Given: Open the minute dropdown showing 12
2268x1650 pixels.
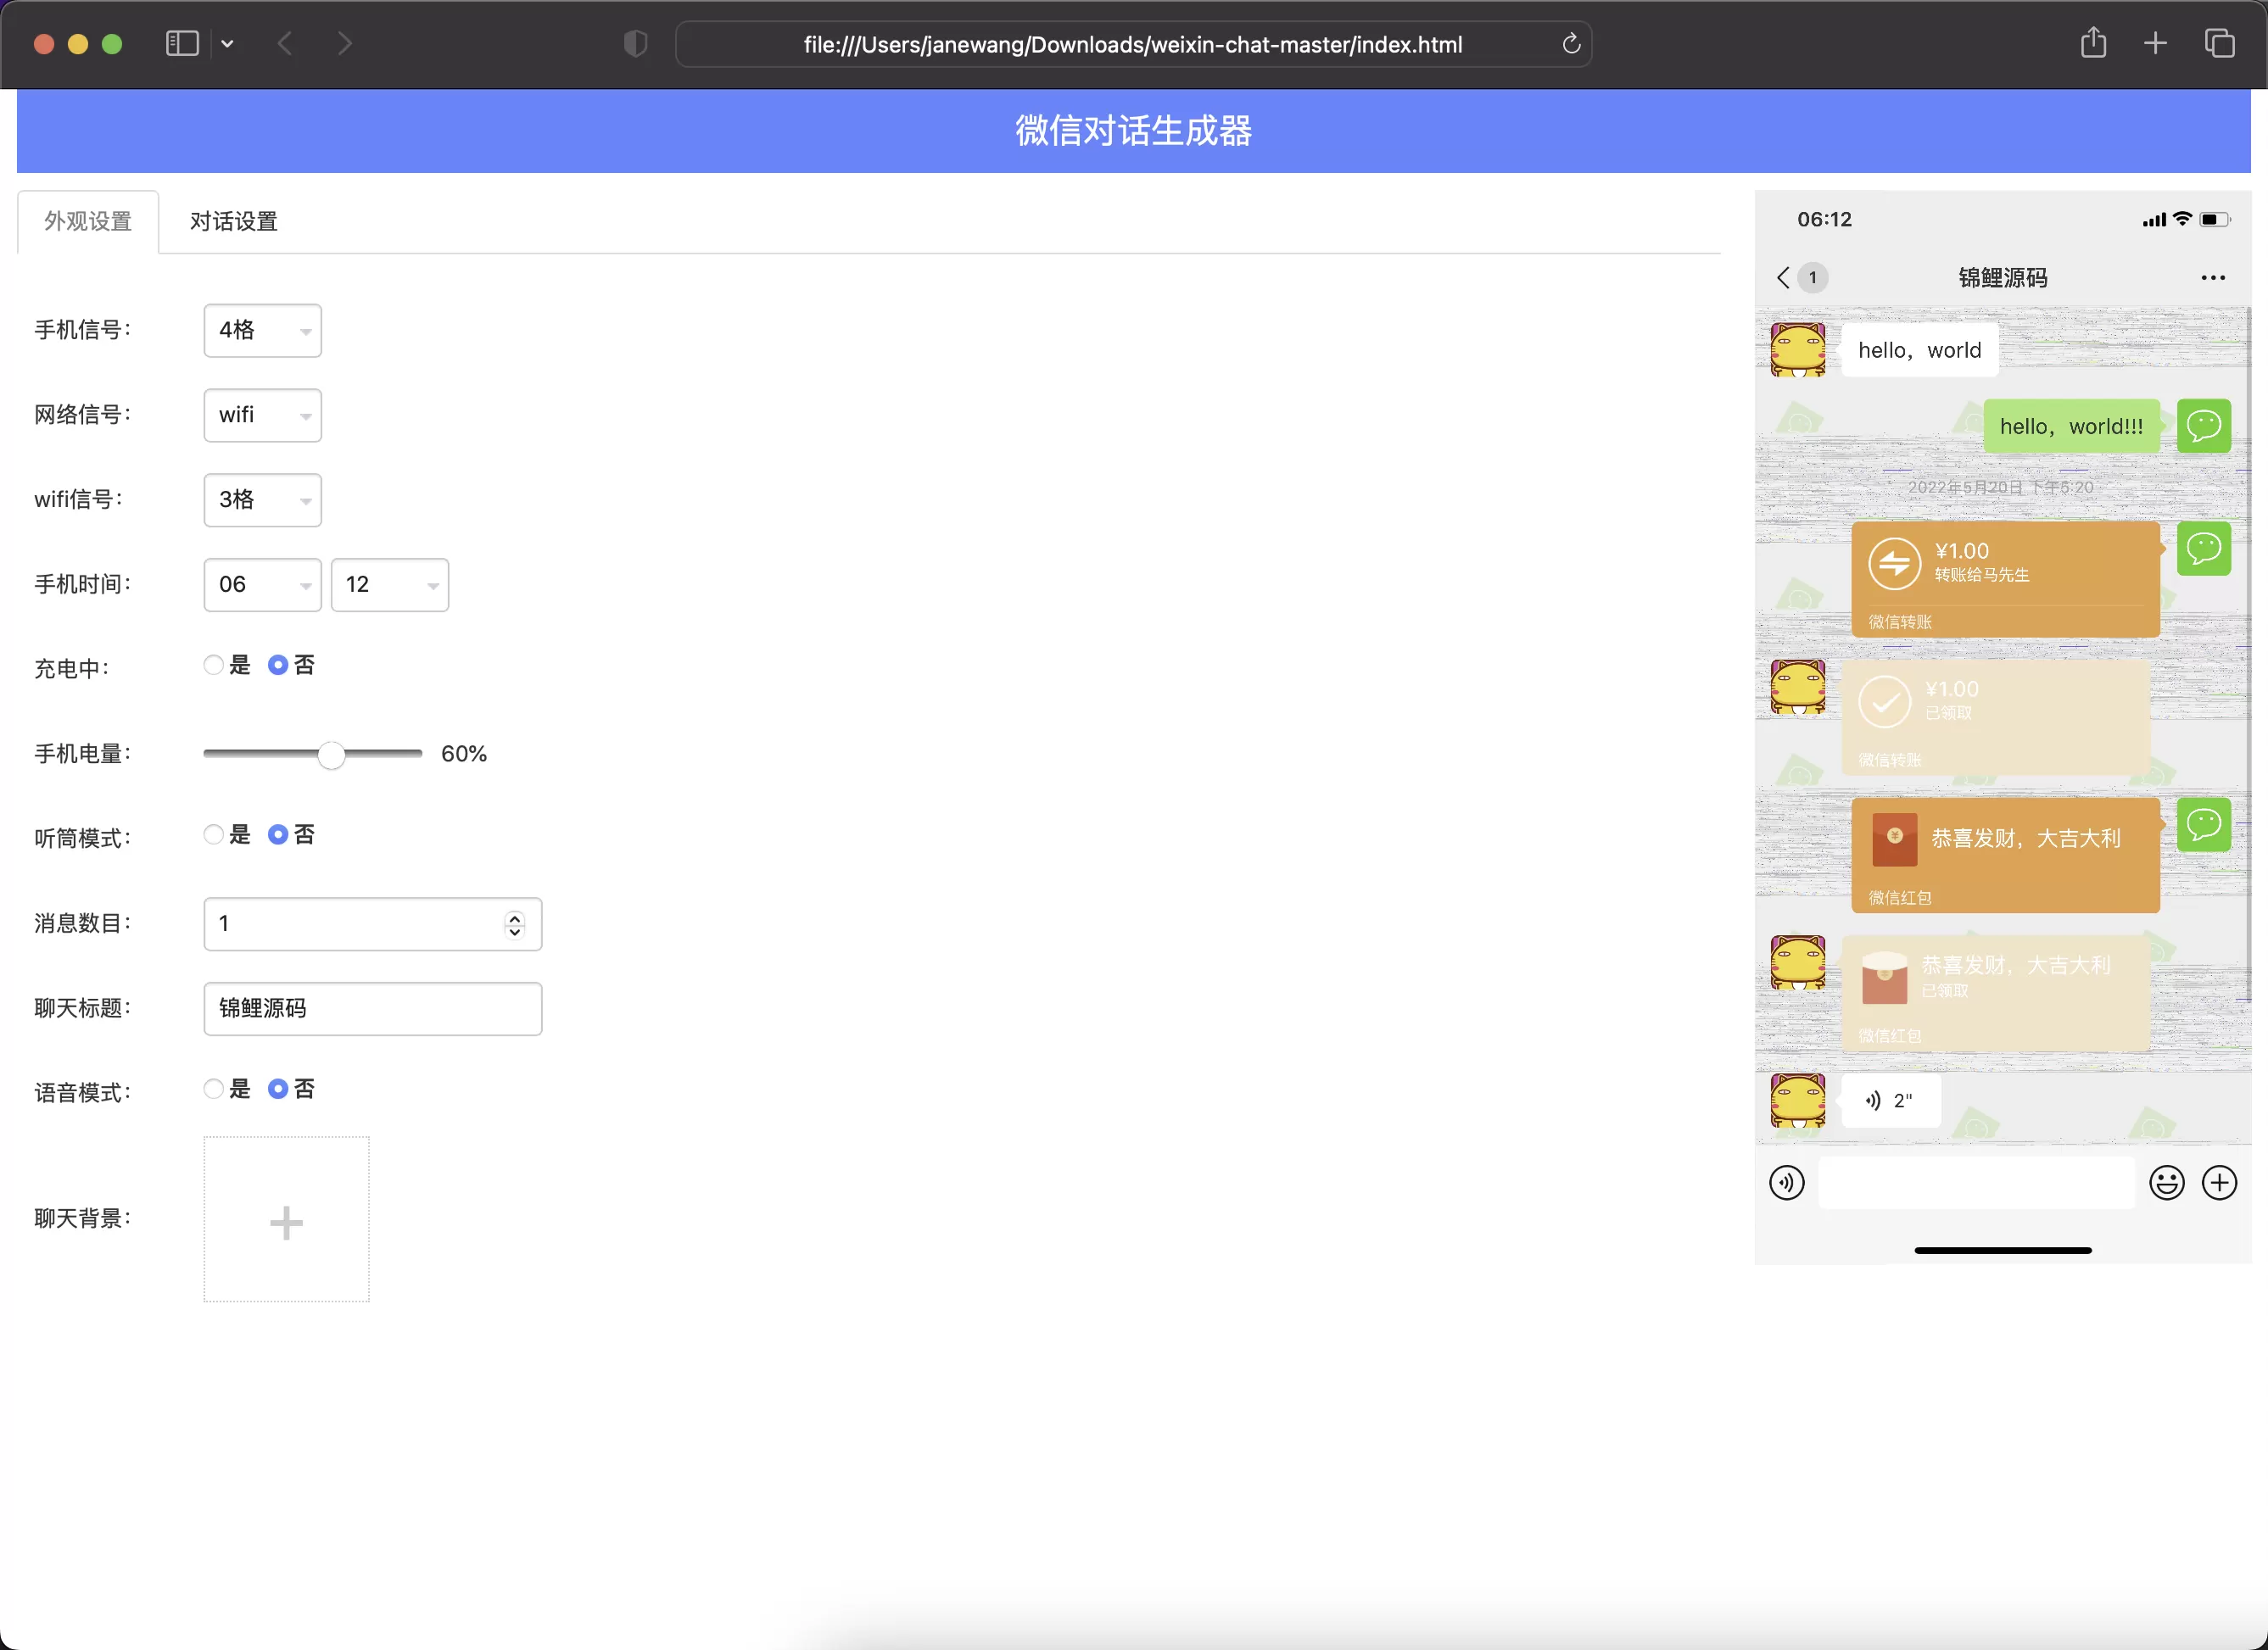Looking at the screenshot, I should (390, 585).
